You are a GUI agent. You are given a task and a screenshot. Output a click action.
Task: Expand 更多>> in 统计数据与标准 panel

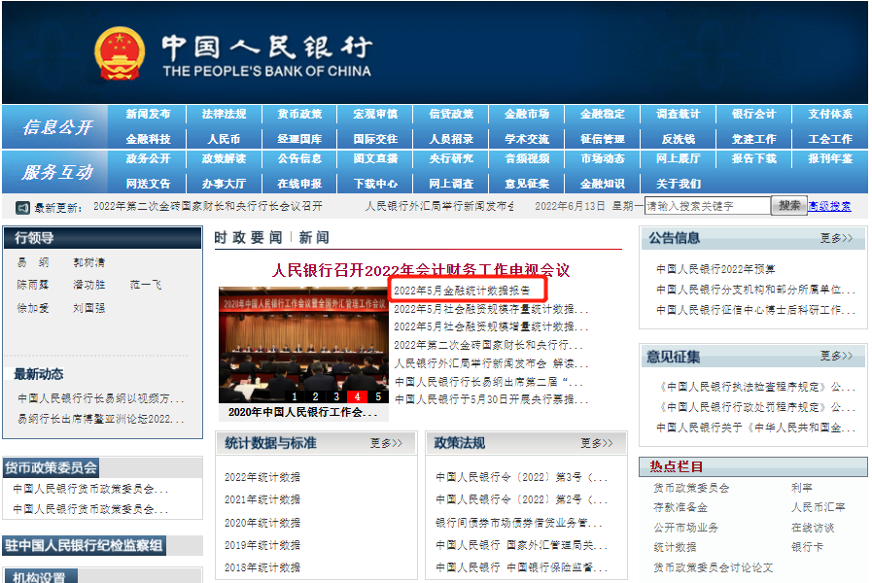[x=386, y=443]
